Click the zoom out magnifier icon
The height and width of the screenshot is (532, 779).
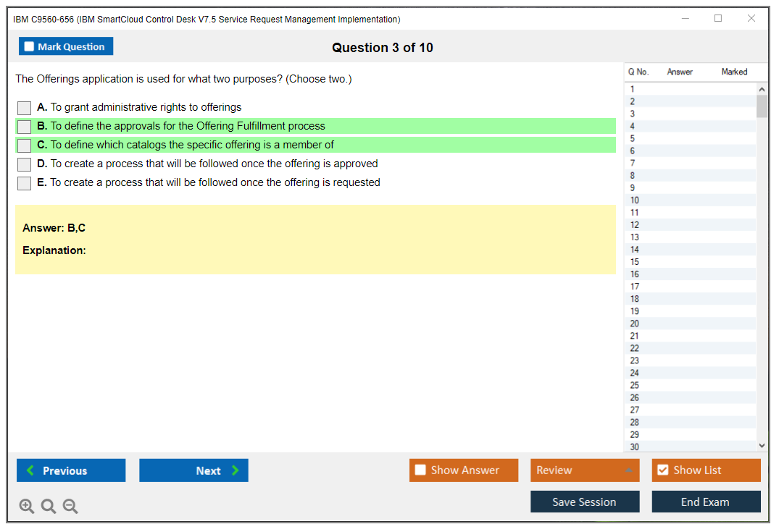click(70, 507)
